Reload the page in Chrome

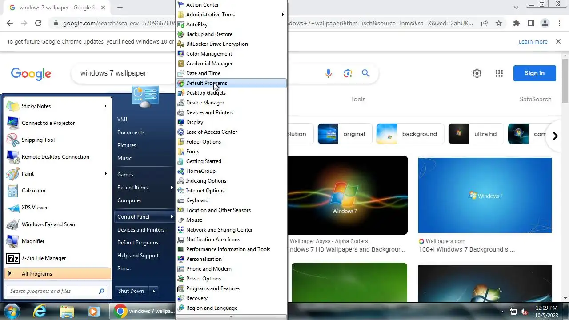click(38, 24)
